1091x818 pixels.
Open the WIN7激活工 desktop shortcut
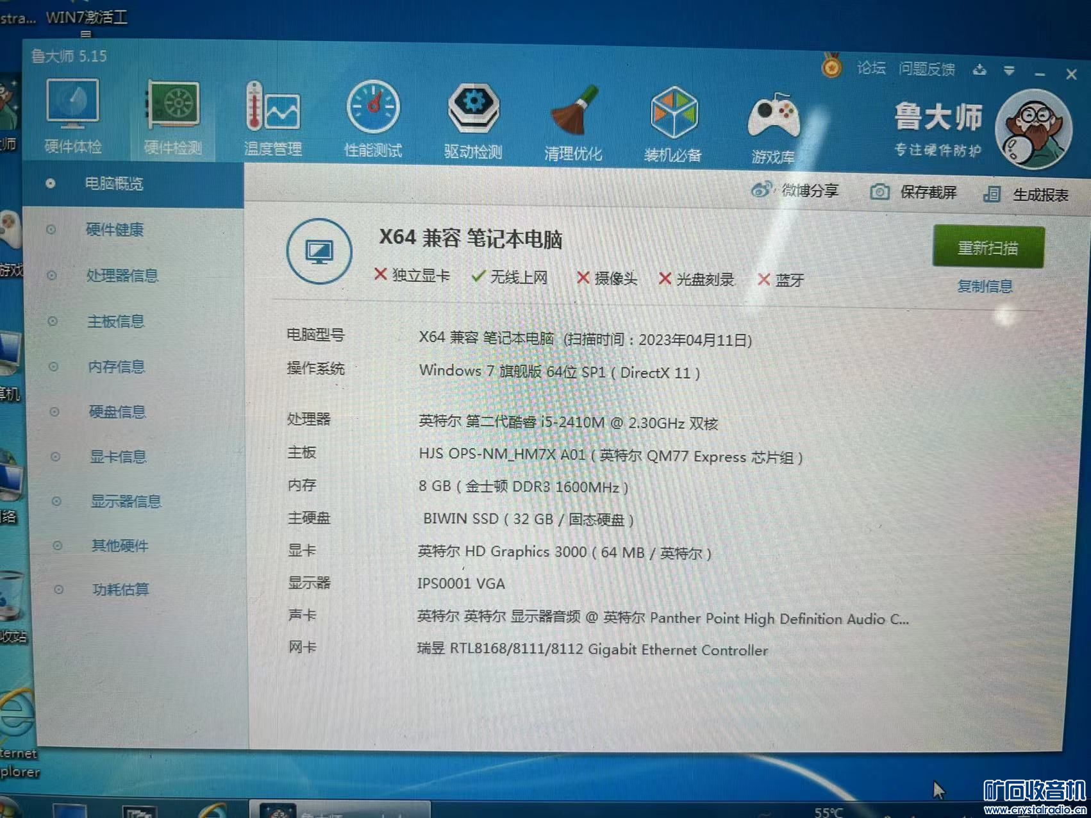[x=87, y=19]
